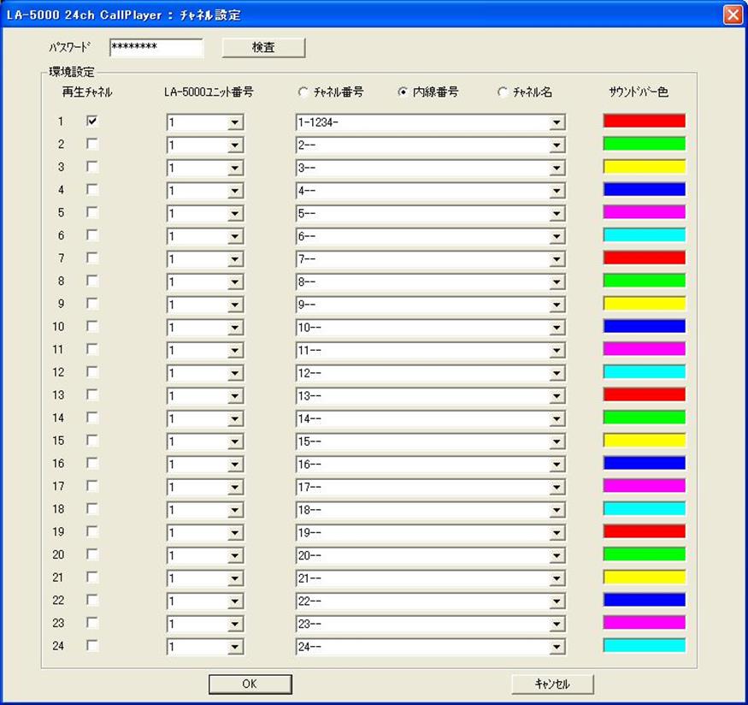Click cyan sound bar color for channel 24
The image size is (748, 705).
click(x=644, y=645)
